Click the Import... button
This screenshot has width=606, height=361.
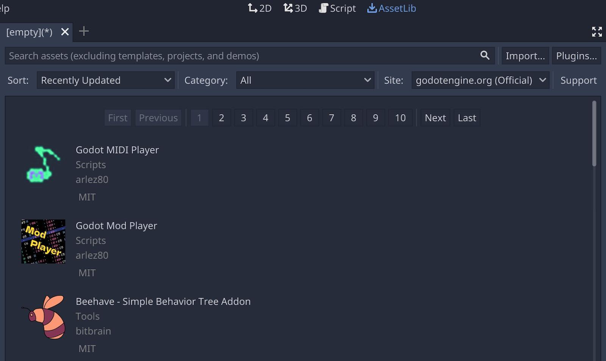tap(525, 56)
